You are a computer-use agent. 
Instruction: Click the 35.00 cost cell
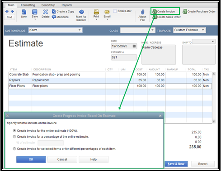click(141, 80)
